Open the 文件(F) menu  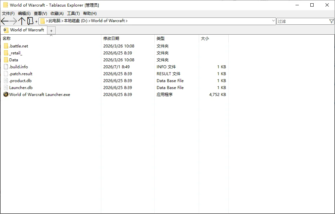tap(8, 14)
